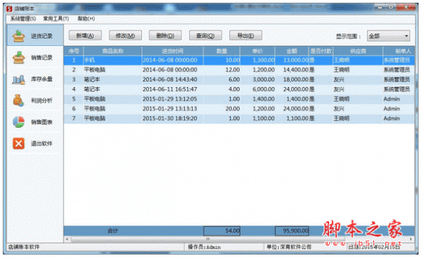Sort by the 金额 column header
Viewport: 422px width, 258px height.
point(292,51)
